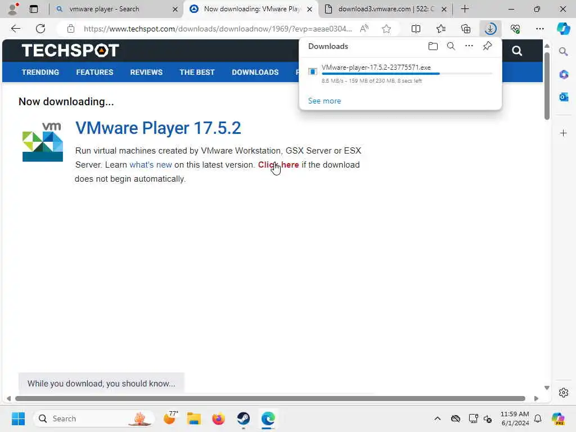Close the download3.vmware.com tab
This screenshot has height=432, width=576.
444,9
